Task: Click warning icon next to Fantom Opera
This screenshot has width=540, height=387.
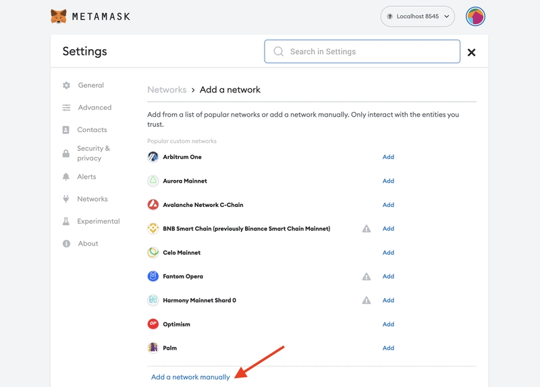Action: tap(367, 276)
